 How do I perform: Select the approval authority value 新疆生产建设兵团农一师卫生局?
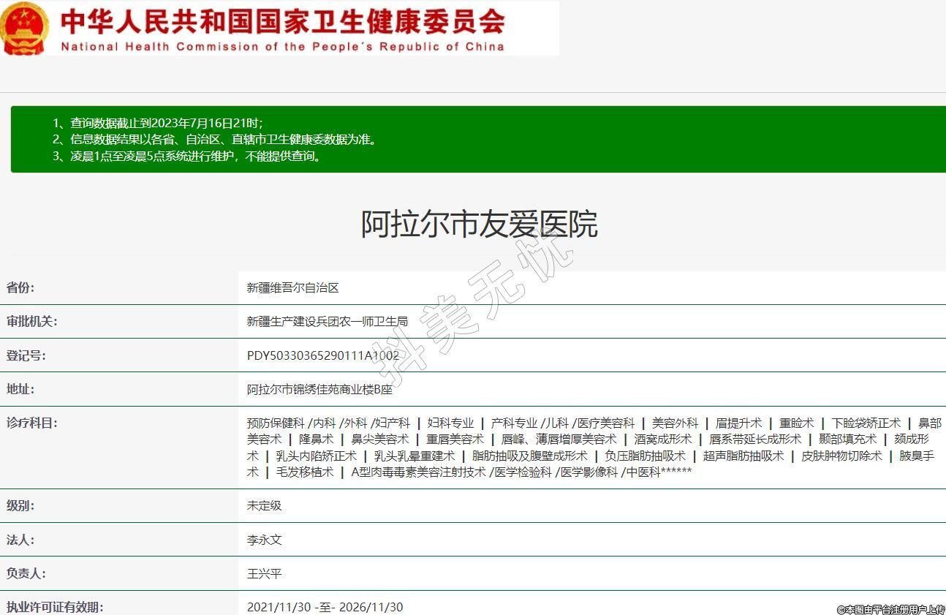pos(327,322)
